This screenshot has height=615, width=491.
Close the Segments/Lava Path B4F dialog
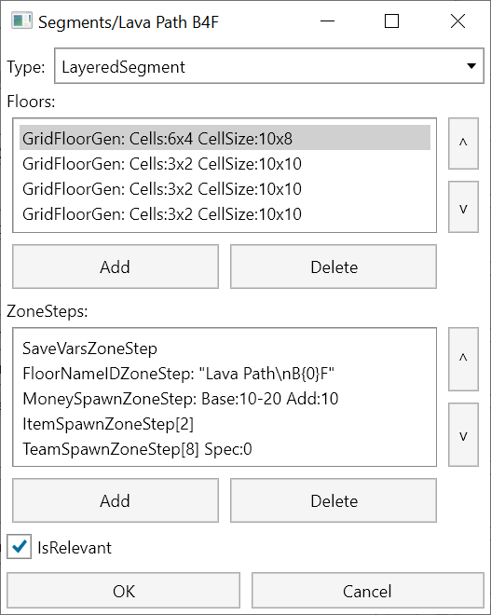coord(457,21)
